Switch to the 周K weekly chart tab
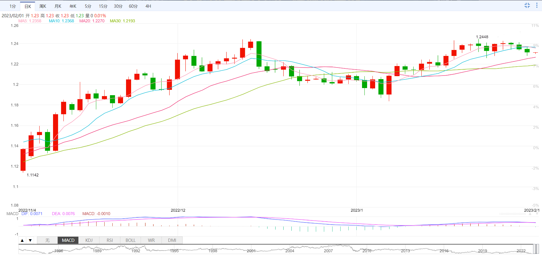The height and width of the screenshot is (260, 542). [x=43, y=6]
